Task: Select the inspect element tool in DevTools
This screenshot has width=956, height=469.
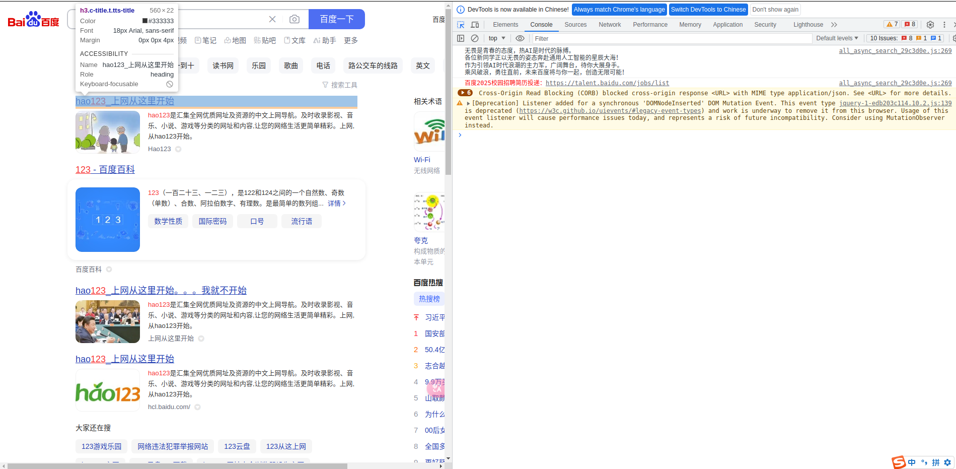Action: click(x=460, y=24)
